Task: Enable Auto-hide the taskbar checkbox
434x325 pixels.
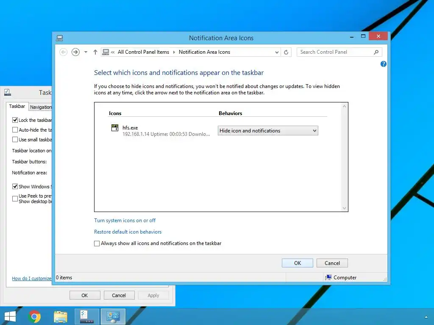Action: point(15,129)
